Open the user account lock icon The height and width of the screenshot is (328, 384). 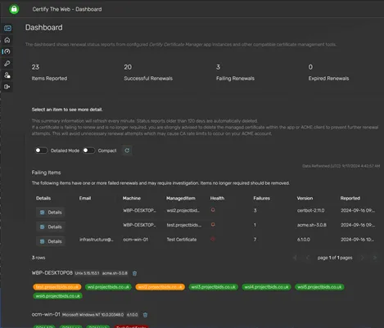[7, 75]
